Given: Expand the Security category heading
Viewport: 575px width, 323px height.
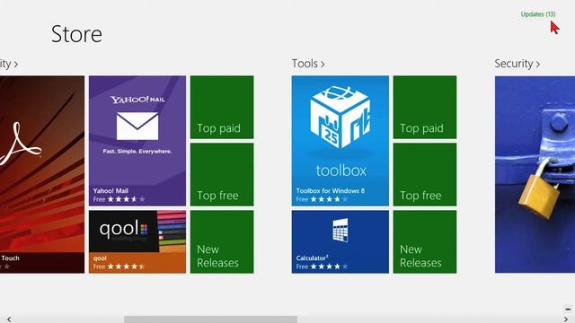Looking at the screenshot, I should (x=517, y=64).
